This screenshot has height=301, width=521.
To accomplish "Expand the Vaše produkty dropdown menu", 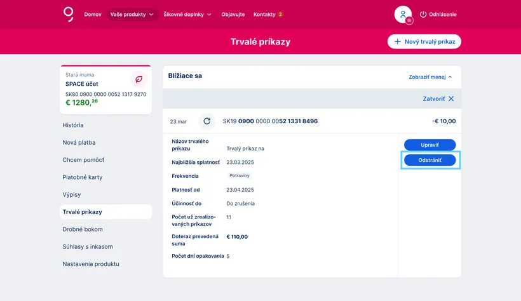I will [132, 14].
